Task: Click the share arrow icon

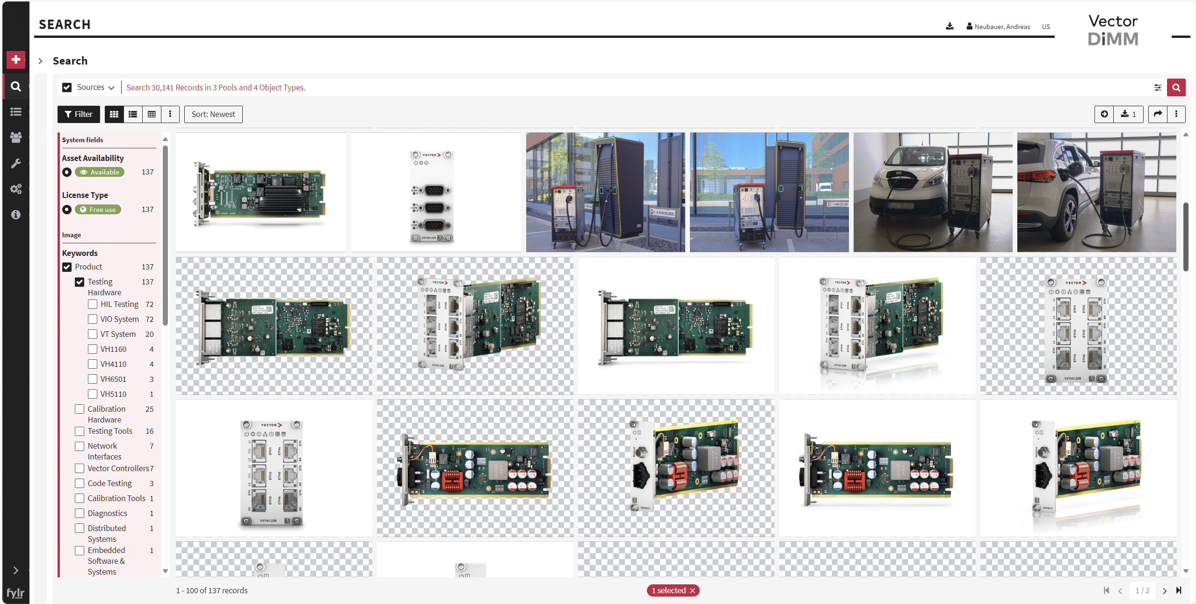Action: coord(1158,114)
